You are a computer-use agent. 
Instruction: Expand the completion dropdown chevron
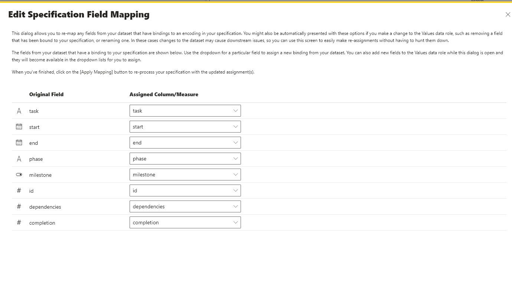tap(235, 222)
